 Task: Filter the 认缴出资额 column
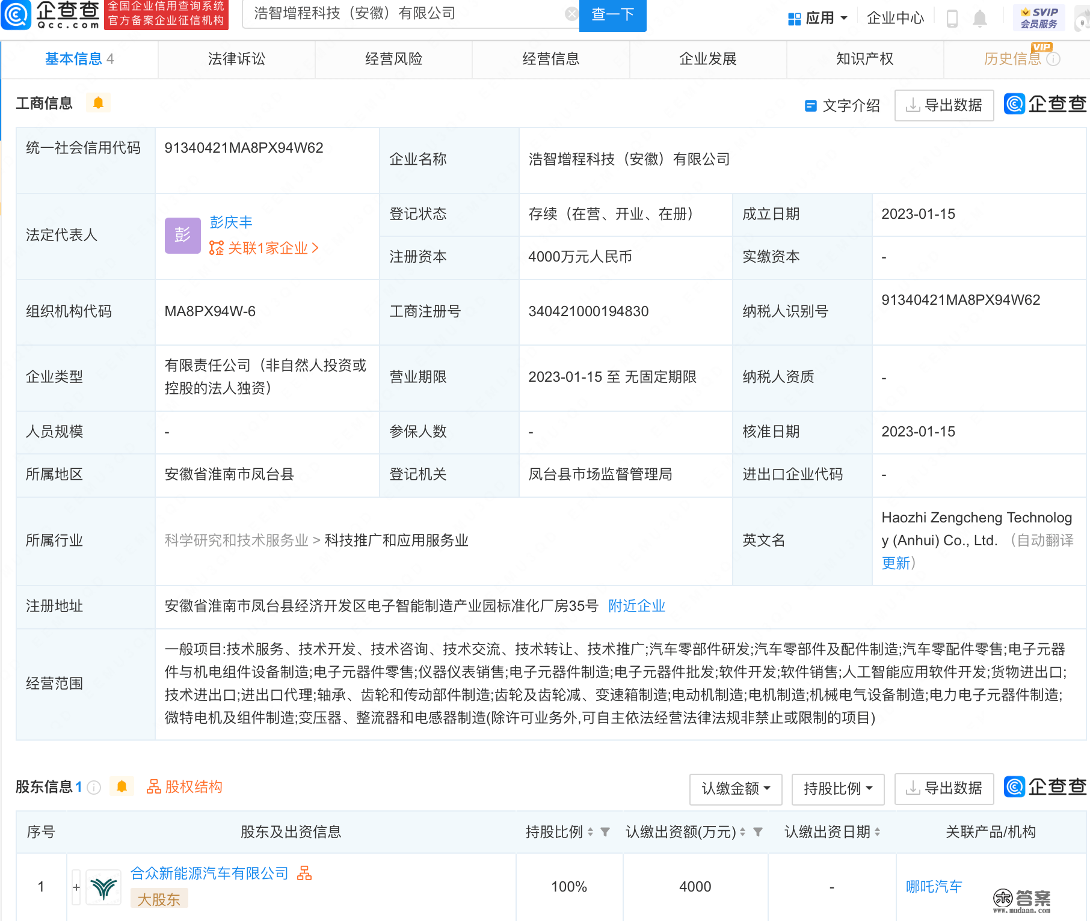tap(758, 832)
